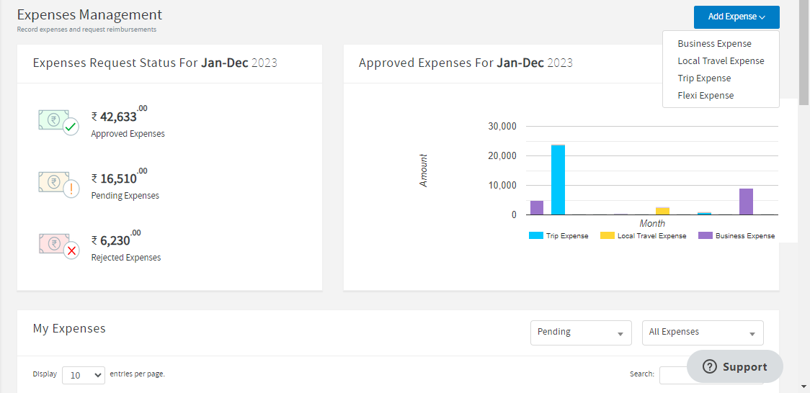Open the Support chat button
Viewport: 810px width, 393px height.
pyautogui.click(x=735, y=367)
